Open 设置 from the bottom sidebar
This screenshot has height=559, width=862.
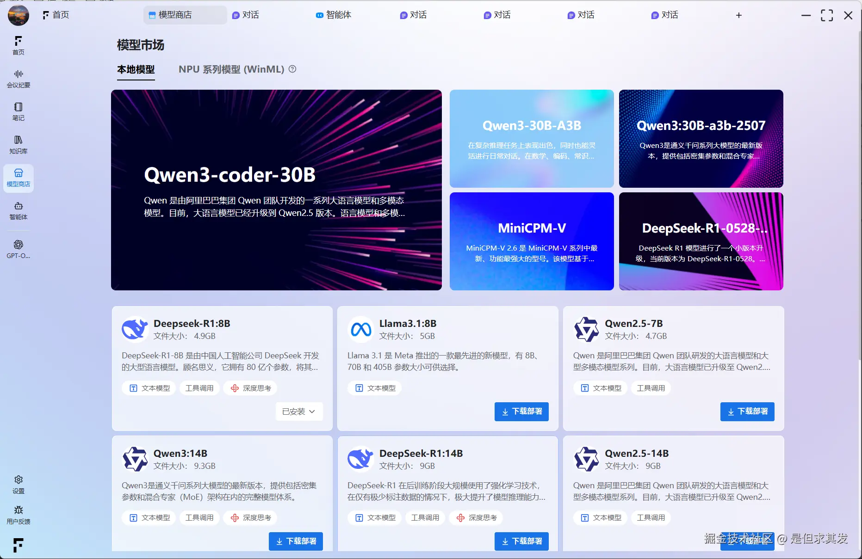(x=18, y=484)
